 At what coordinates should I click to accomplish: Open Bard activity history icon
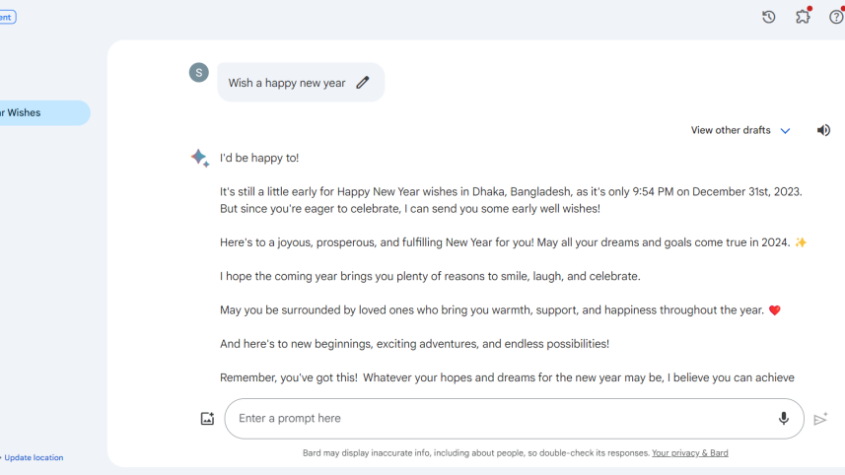click(x=769, y=17)
